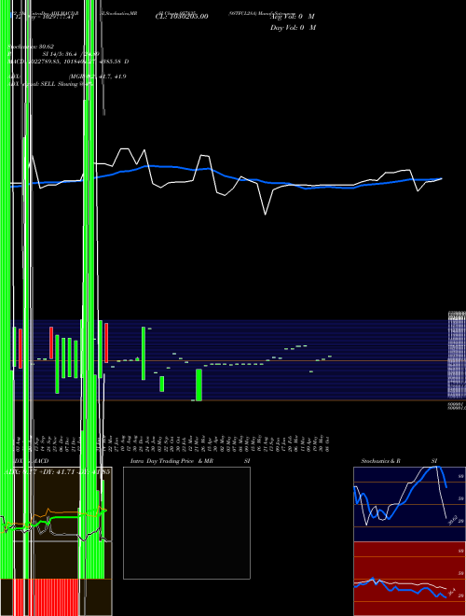466x616 pixels.
Task: Click the CL: 1030205.00 closing value
Action: pos(182,17)
